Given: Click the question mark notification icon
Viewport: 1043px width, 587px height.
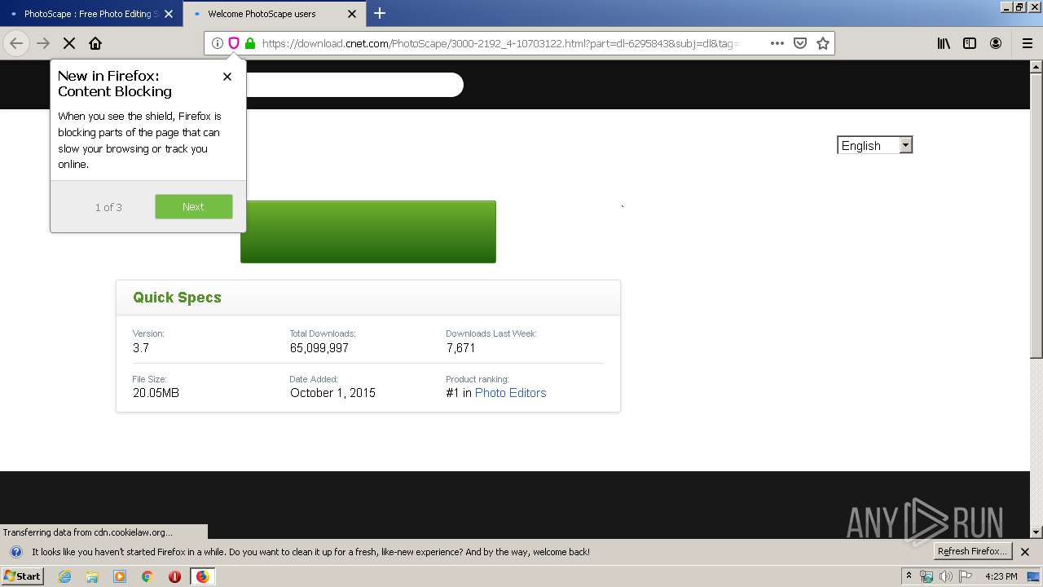Looking at the screenshot, I should (x=15, y=552).
